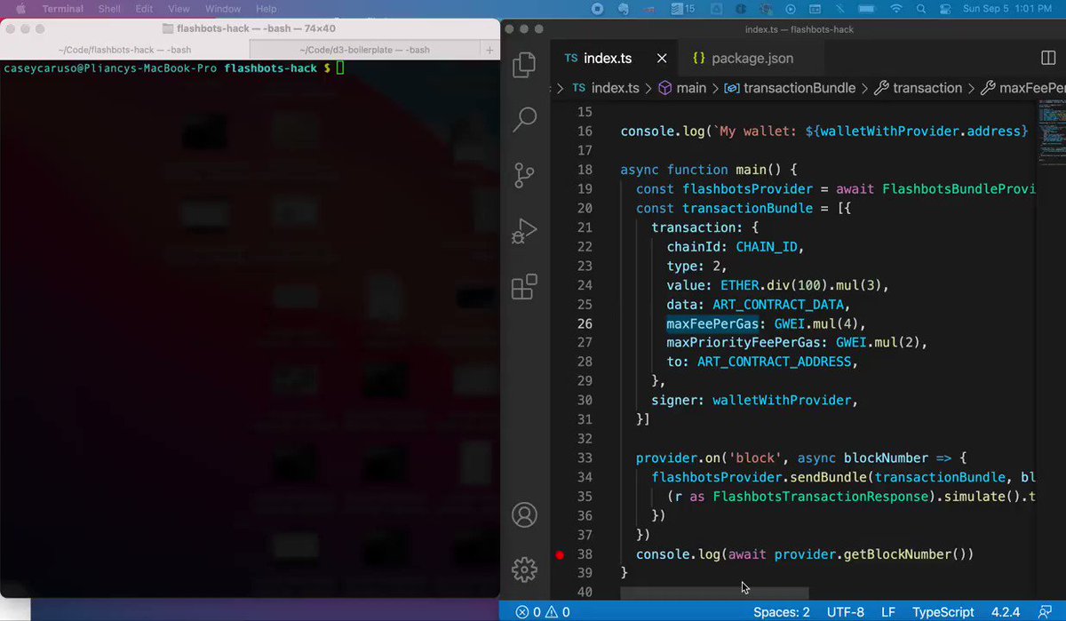Open the Help menu
1066x621 pixels.
266,9
